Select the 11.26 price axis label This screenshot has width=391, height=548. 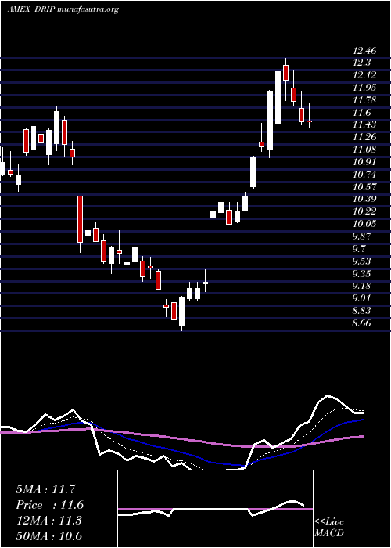tap(364, 137)
